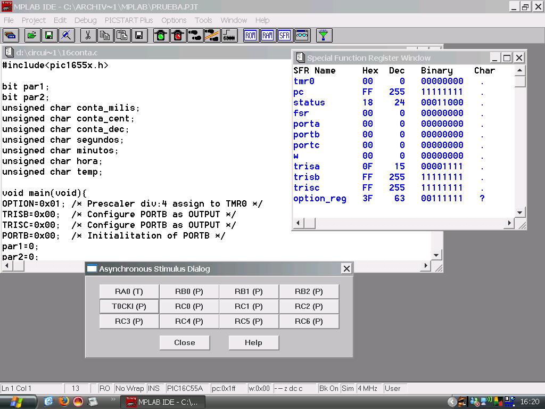Open the Edit menu
This screenshot has width=545, height=409.
point(60,20)
